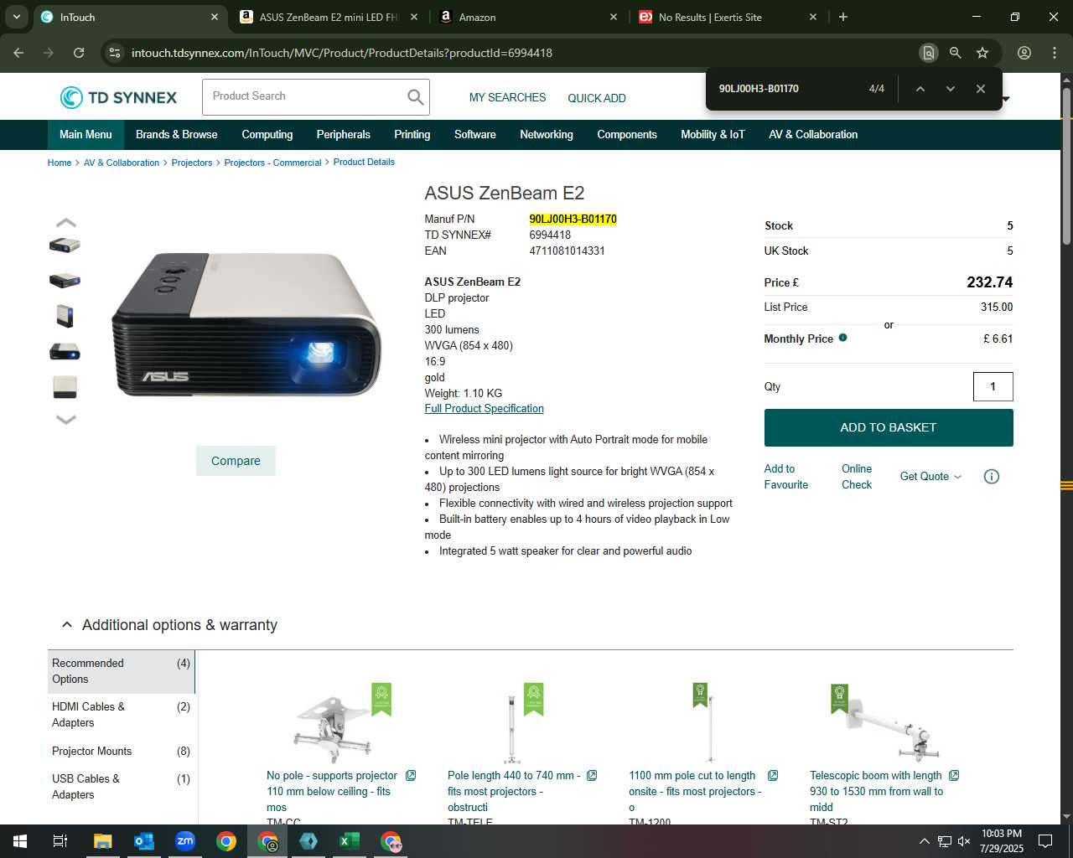Click Home breadcrumb link
This screenshot has height=858, width=1073.
pos(59,163)
